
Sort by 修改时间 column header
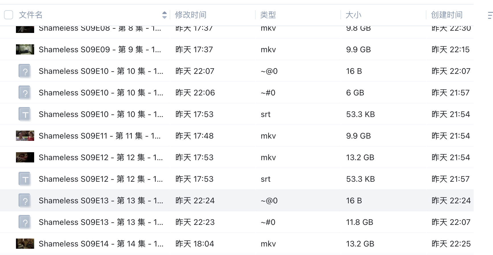190,15
